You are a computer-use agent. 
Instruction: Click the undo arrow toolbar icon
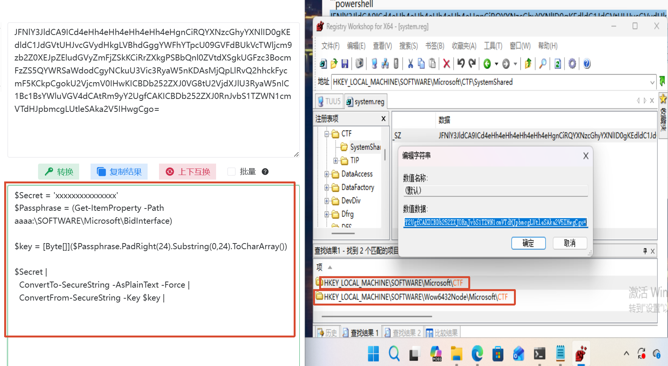461,64
